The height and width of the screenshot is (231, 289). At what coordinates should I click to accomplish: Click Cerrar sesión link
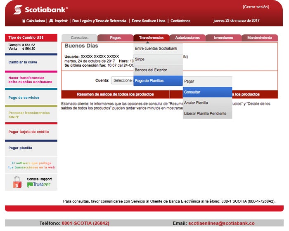tap(256, 7)
